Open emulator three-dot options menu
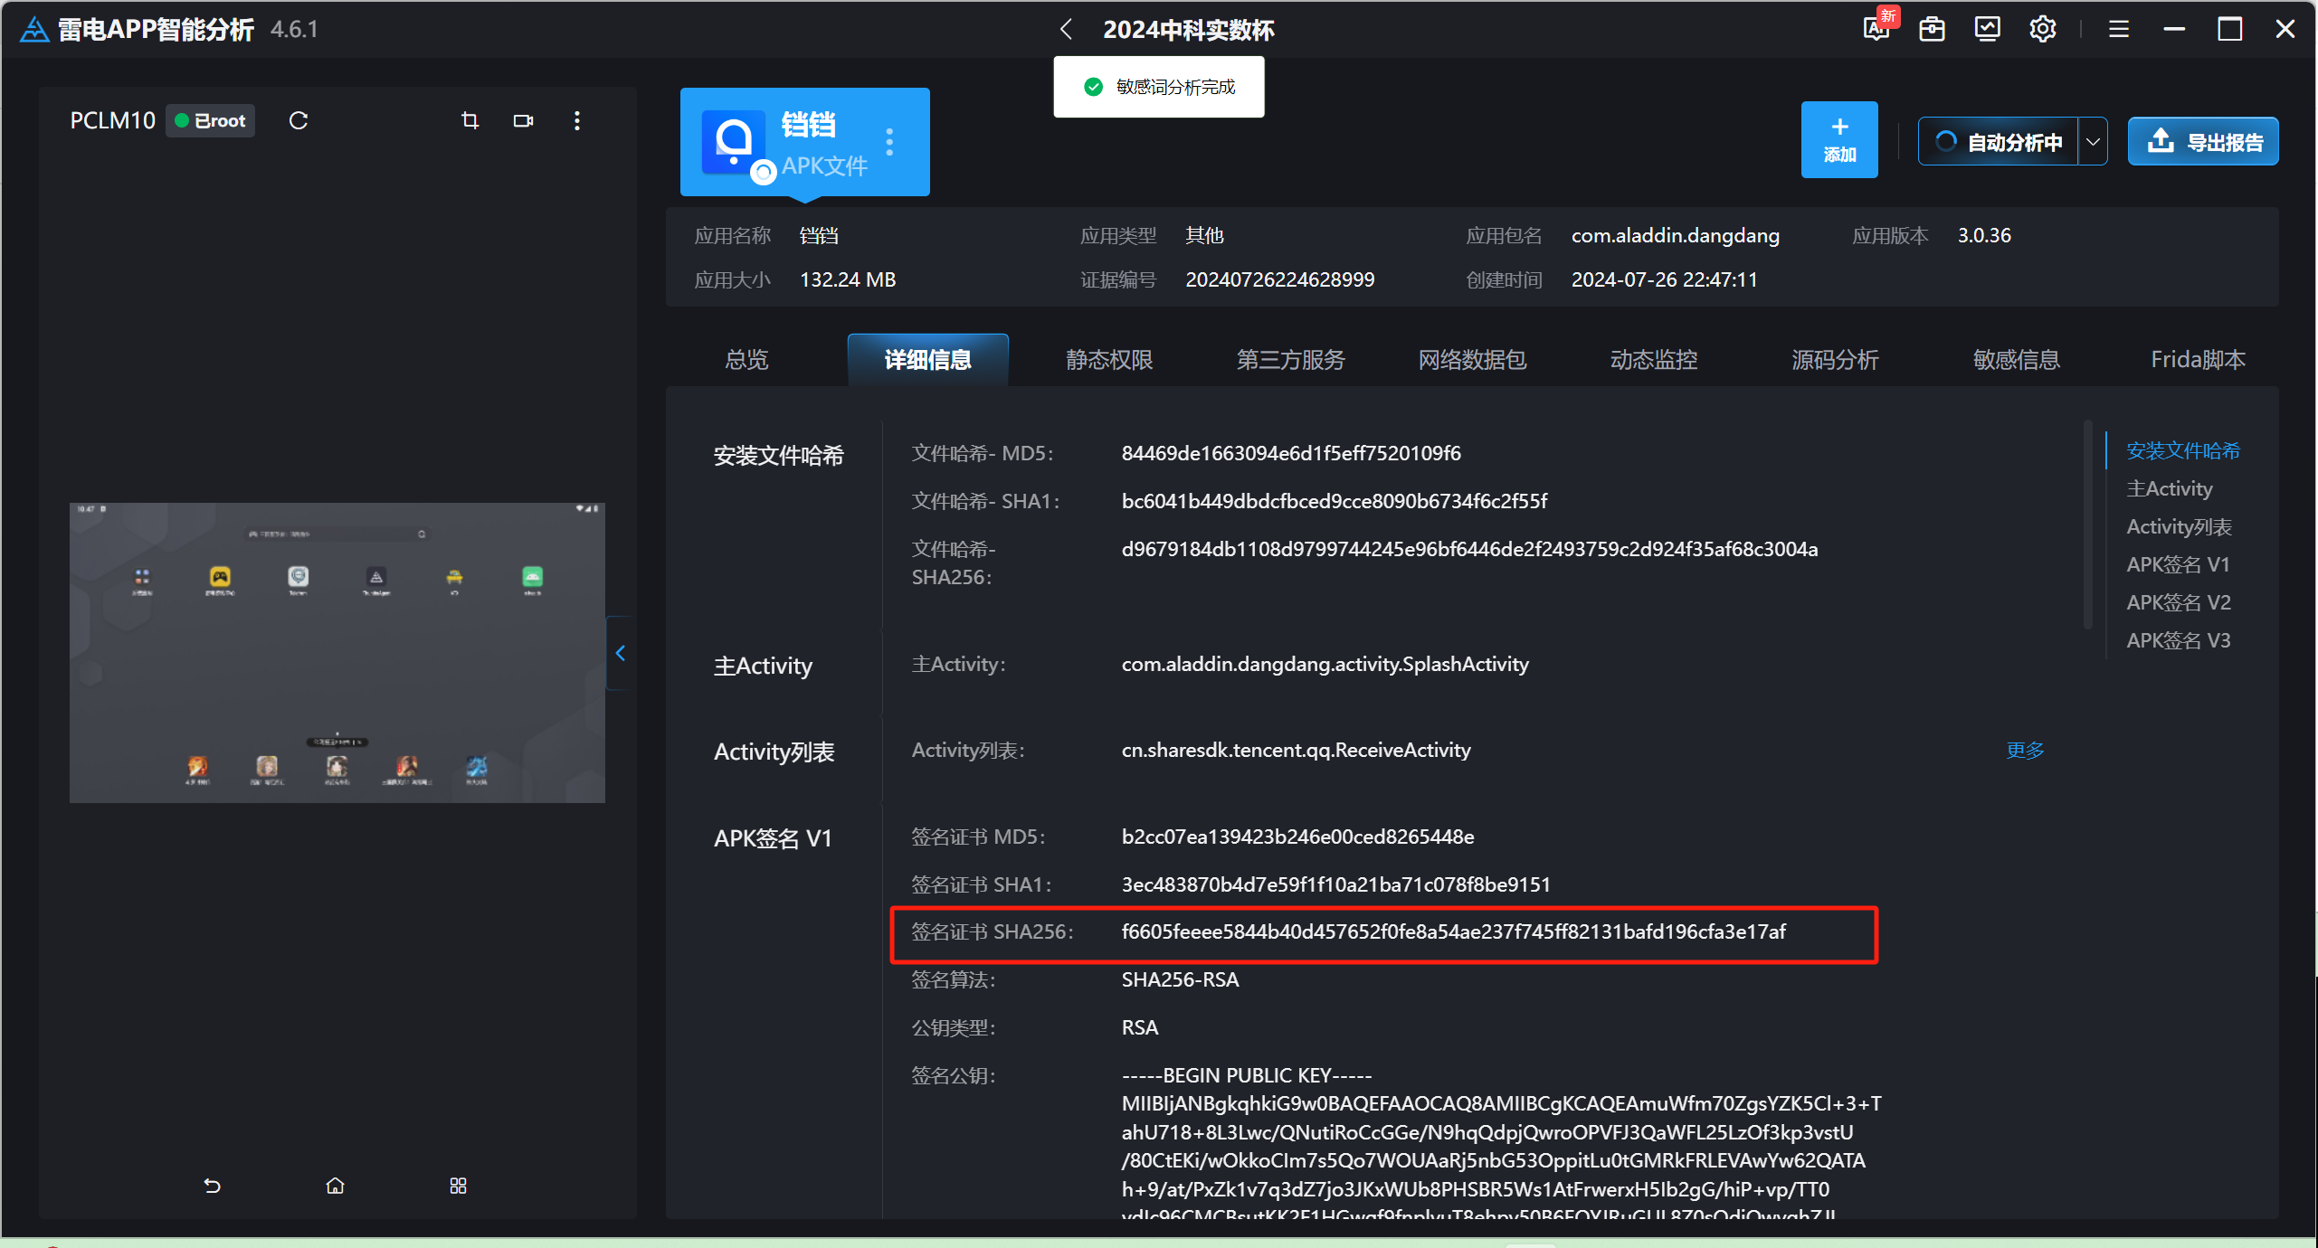 (x=577, y=120)
